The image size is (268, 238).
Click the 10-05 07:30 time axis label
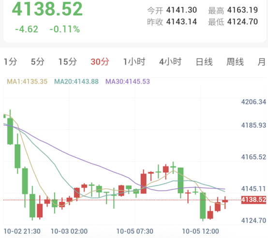pos(135,231)
